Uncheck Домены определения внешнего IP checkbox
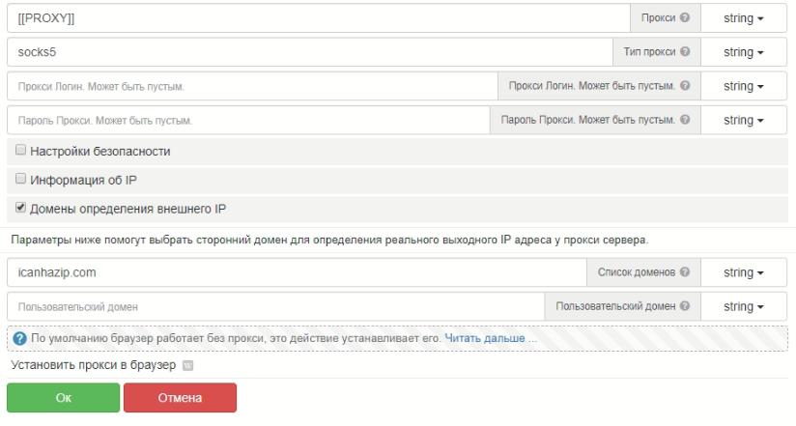Image resolution: width=796 pixels, height=426 pixels. (x=20, y=207)
